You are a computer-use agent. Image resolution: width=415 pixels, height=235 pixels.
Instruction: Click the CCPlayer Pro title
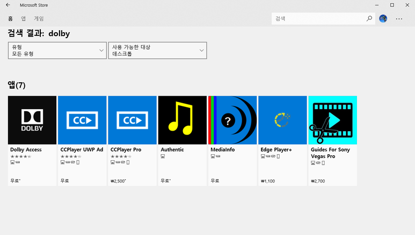point(126,149)
